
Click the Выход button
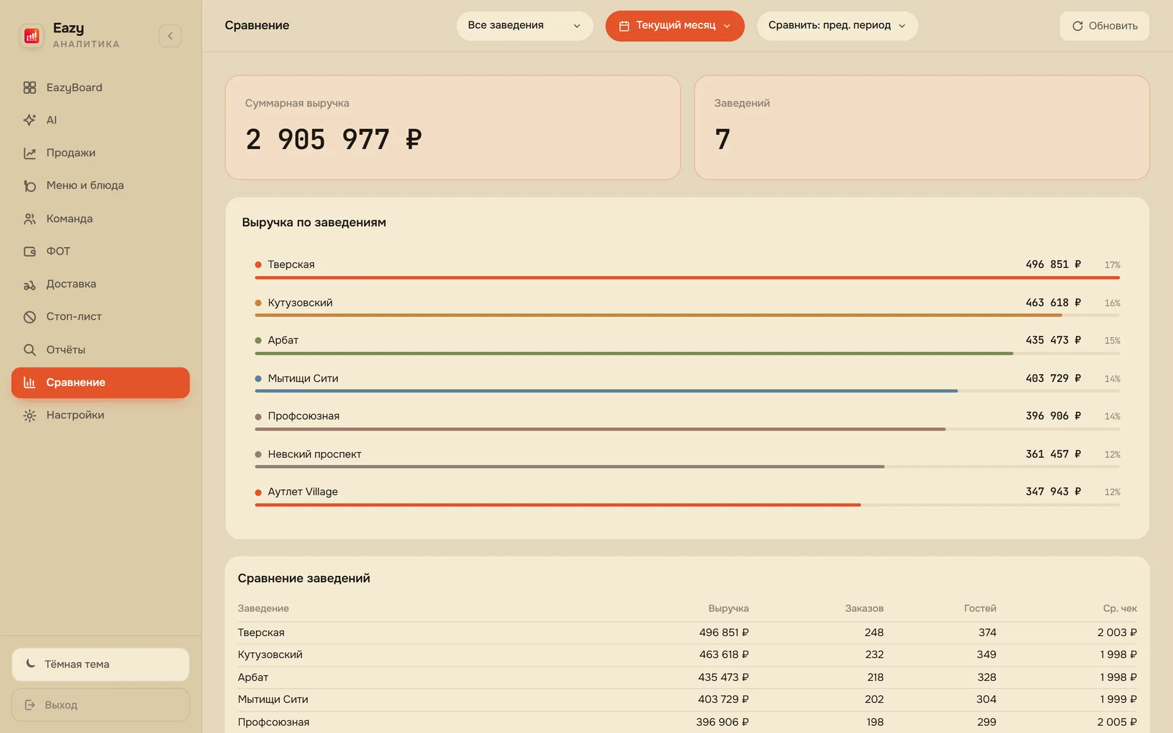tap(100, 705)
